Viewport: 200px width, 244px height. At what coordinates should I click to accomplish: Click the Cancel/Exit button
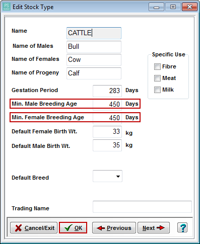[34, 228]
